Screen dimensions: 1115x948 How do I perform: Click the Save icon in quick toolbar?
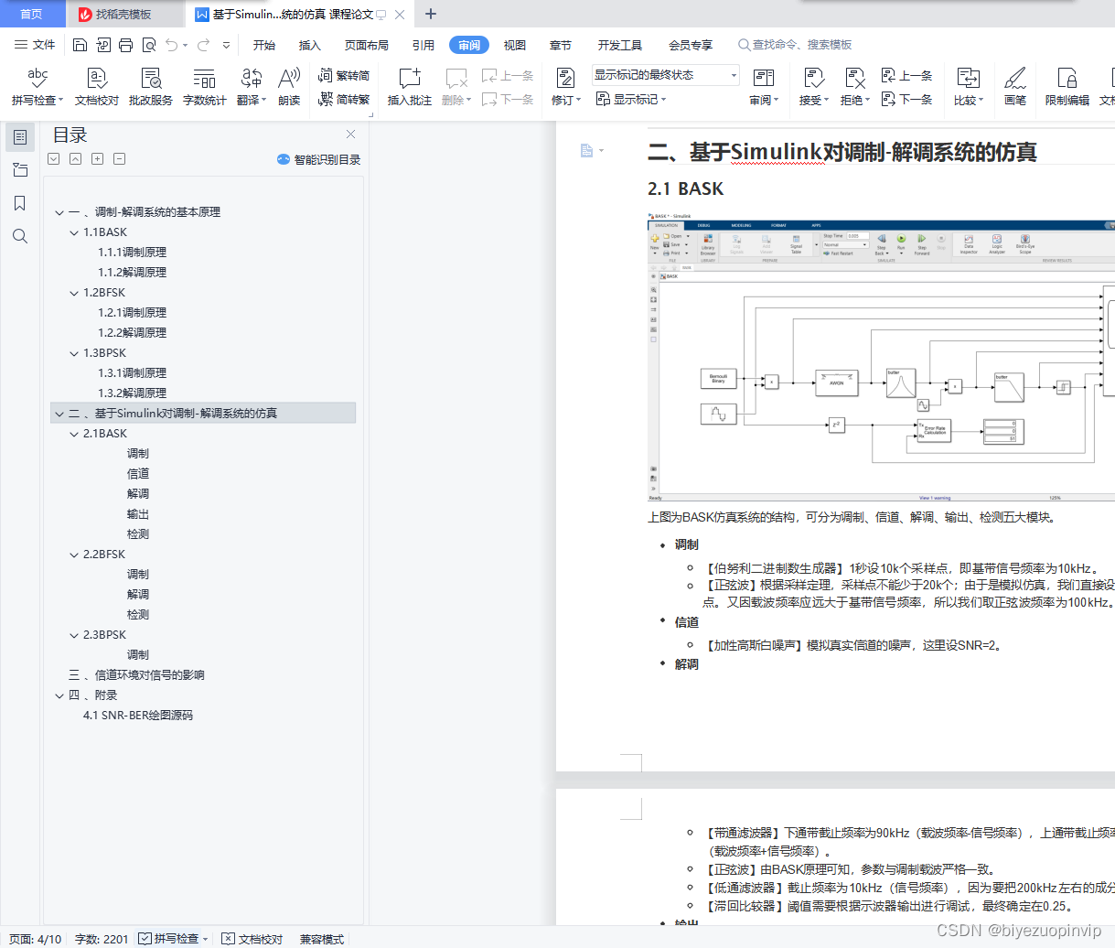click(x=80, y=45)
